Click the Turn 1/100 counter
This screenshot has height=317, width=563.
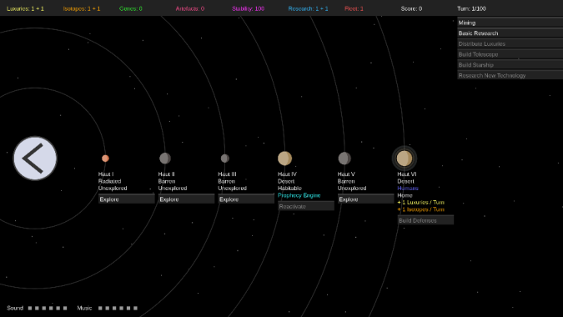tap(471, 8)
